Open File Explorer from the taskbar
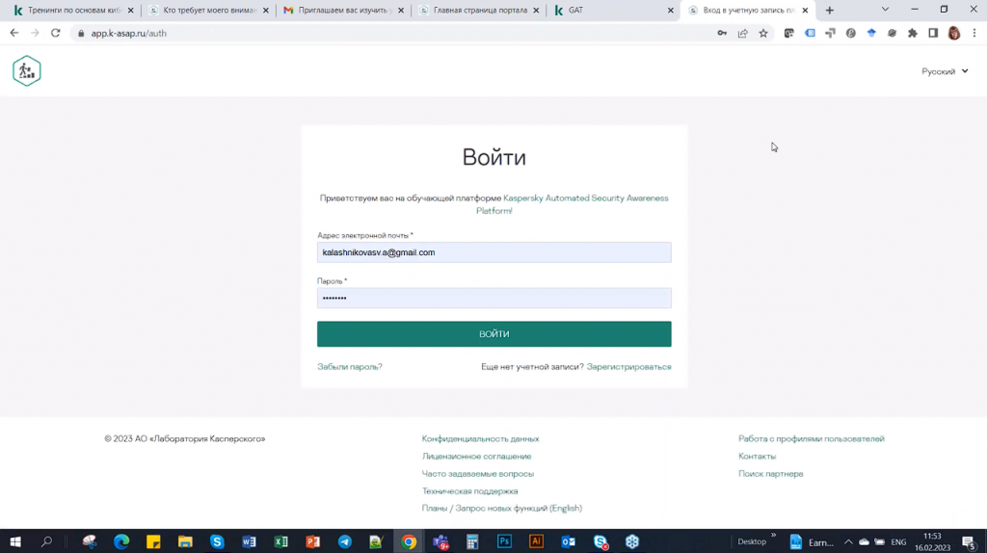 coord(185,541)
